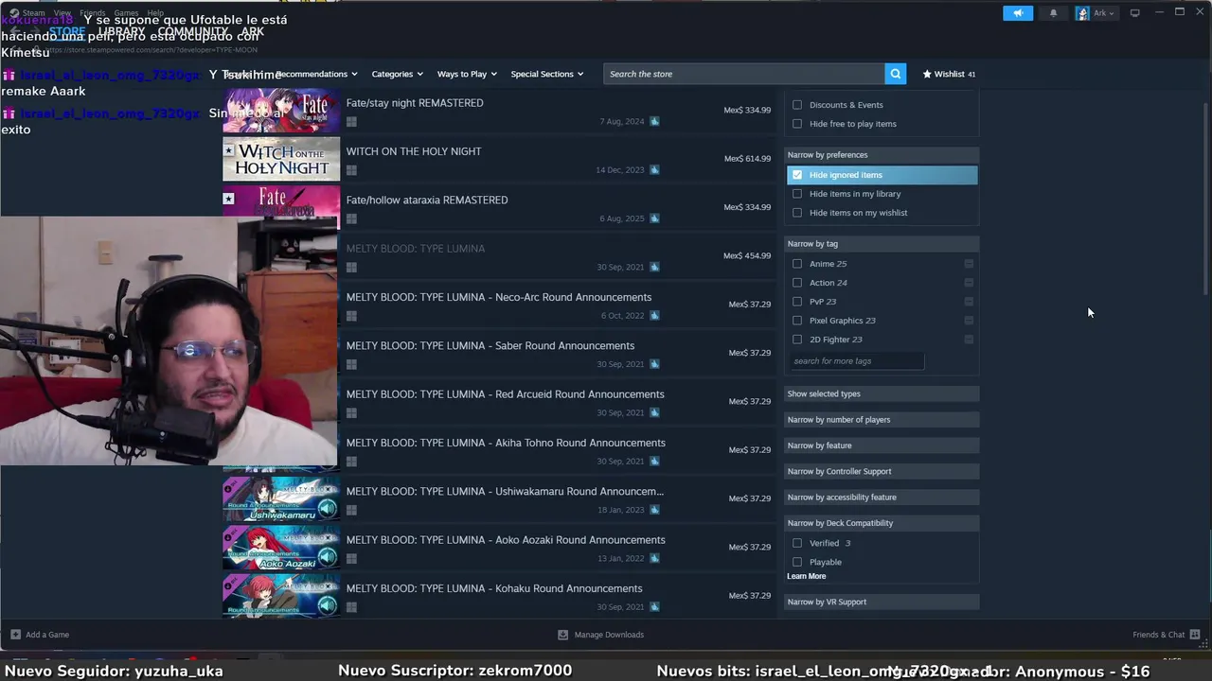Open the notifications bell
Image resolution: width=1212 pixels, height=681 pixels.
pyautogui.click(x=1053, y=13)
